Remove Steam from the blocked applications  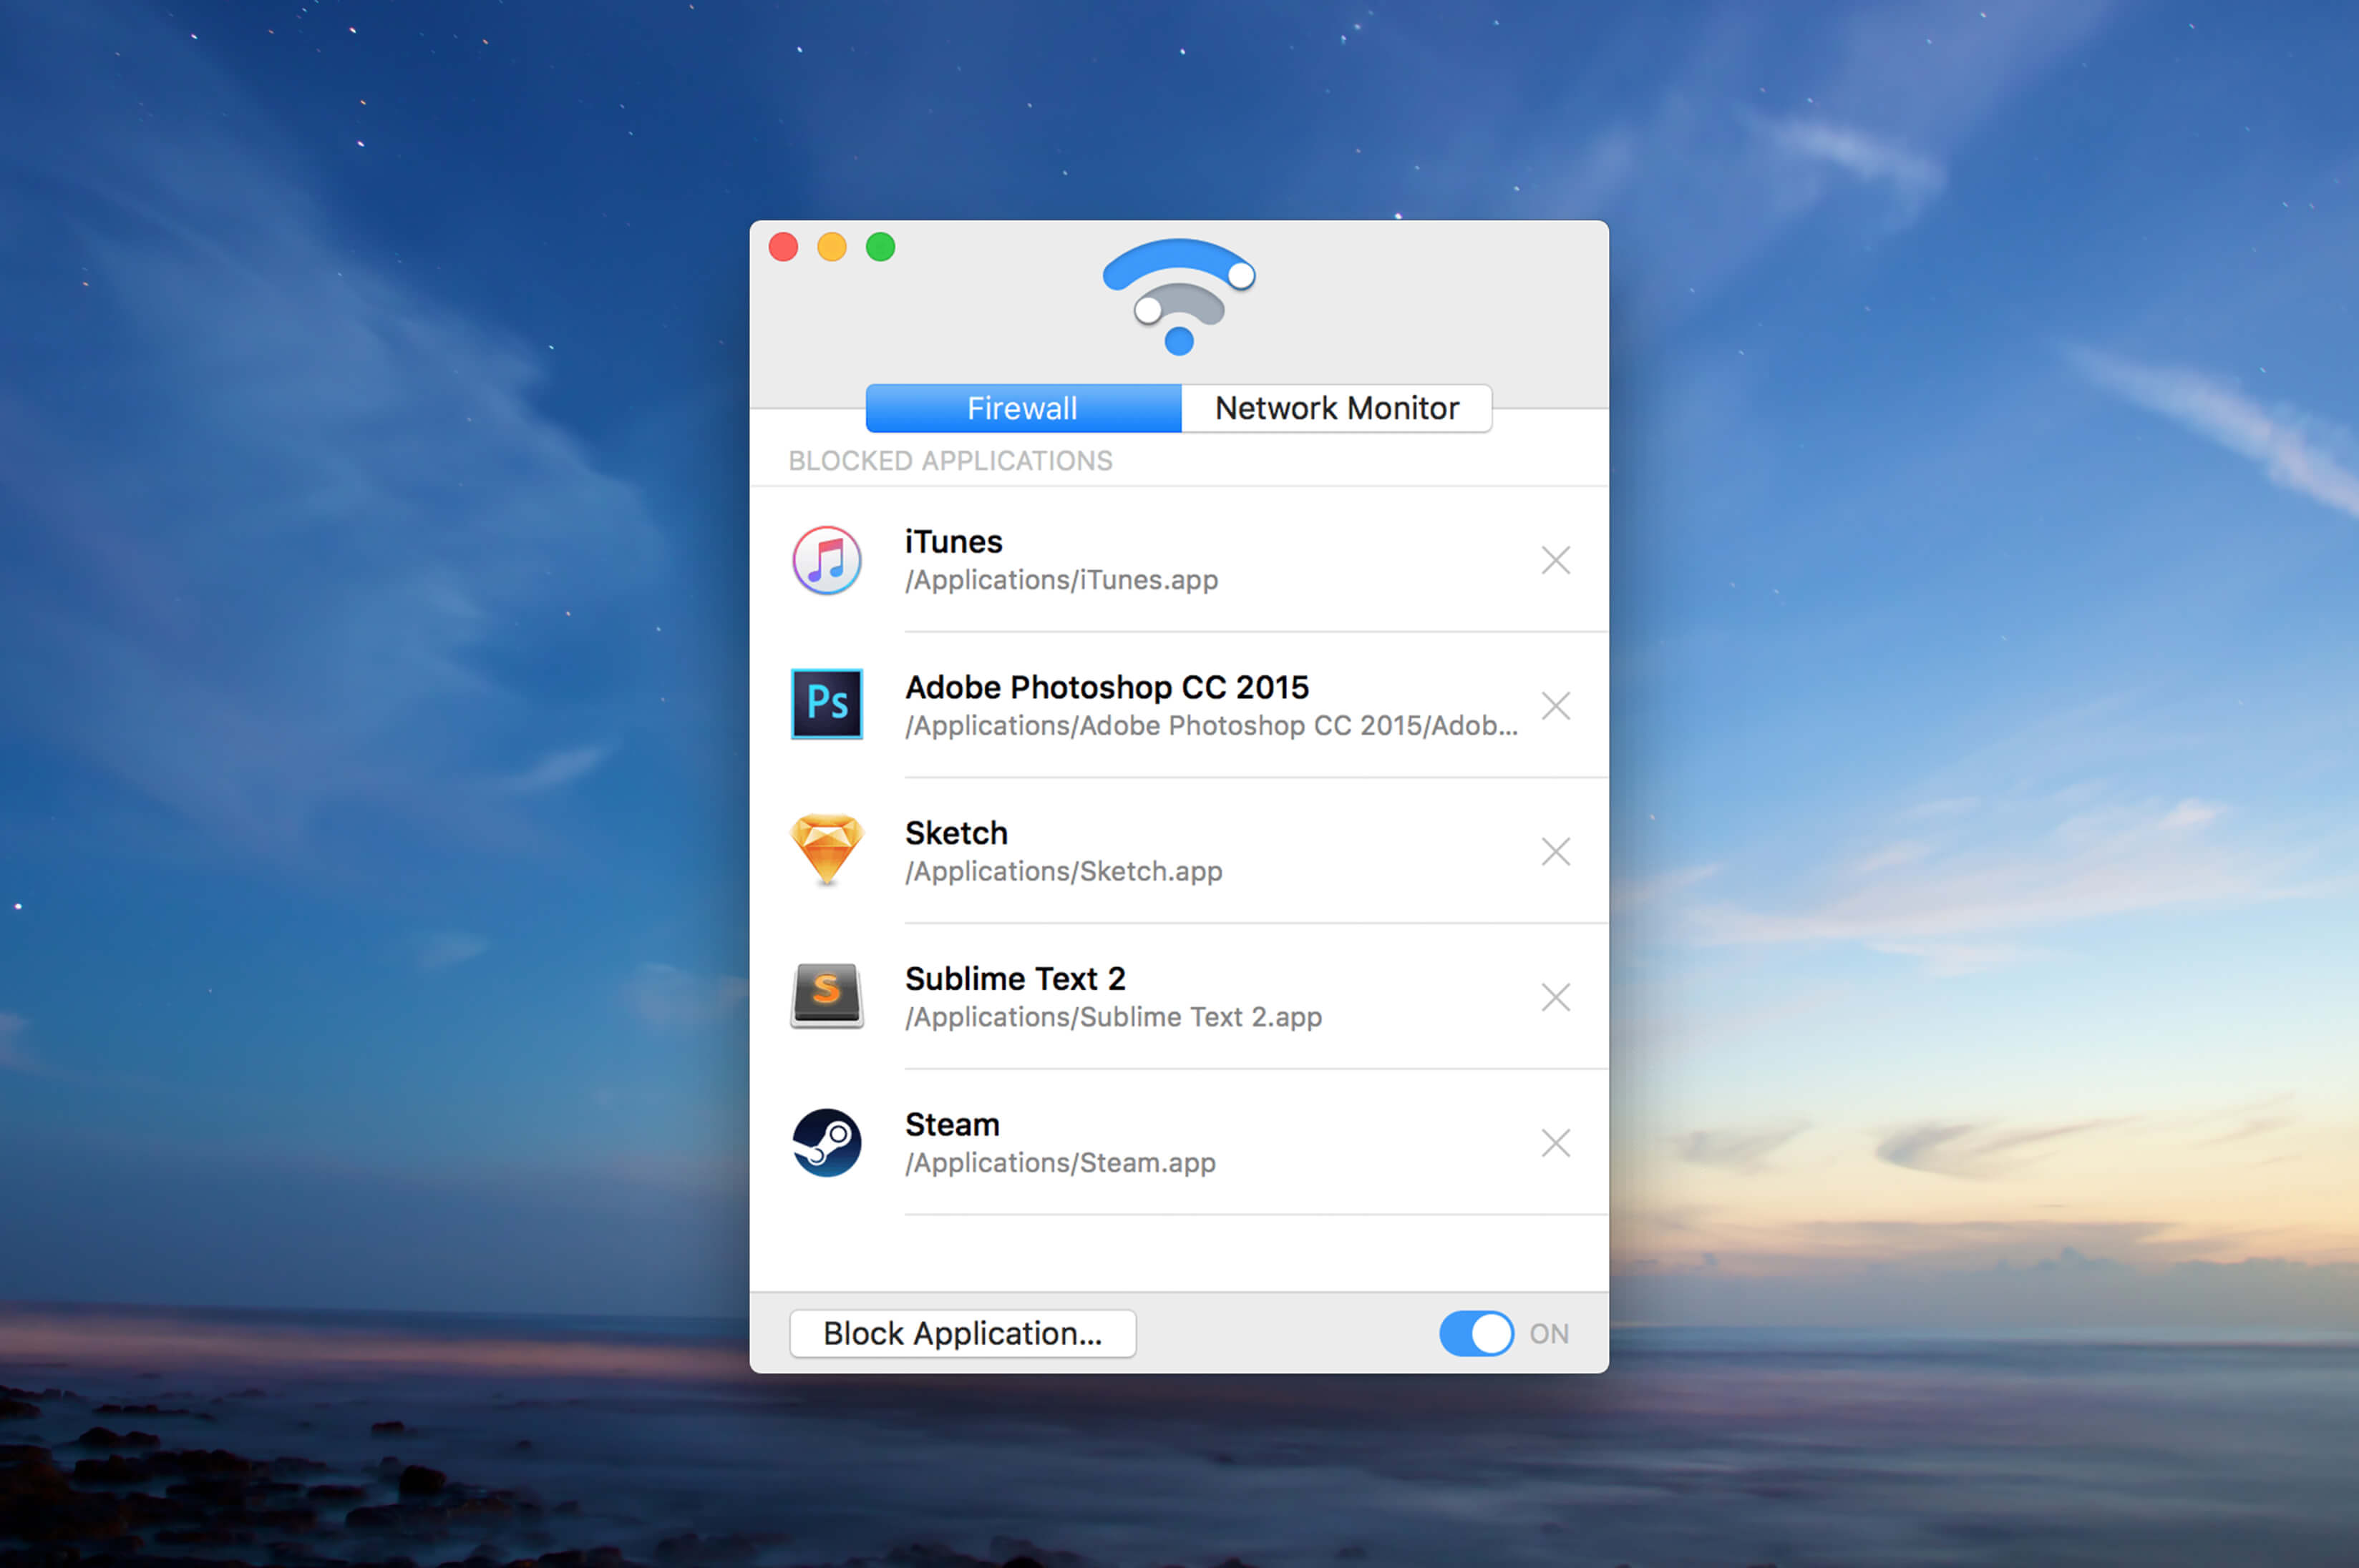pyautogui.click(x=1556, y=1143)
